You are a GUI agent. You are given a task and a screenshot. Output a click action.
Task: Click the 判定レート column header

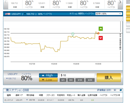pos(71,95)
